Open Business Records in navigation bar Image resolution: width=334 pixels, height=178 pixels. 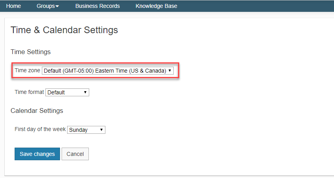tap(98, 6)
